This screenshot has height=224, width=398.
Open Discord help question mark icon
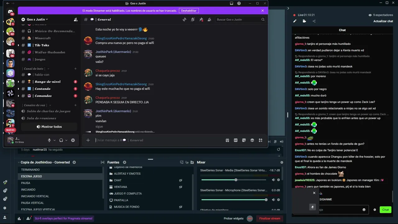(239, 3)
